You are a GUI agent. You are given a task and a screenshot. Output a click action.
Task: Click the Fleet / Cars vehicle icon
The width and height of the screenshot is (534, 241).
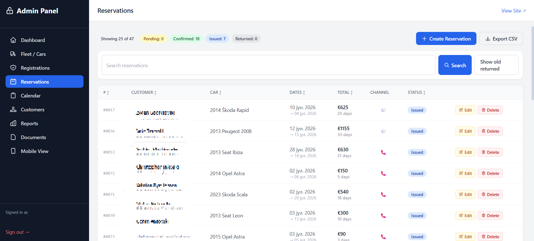(x=13, y=54)
